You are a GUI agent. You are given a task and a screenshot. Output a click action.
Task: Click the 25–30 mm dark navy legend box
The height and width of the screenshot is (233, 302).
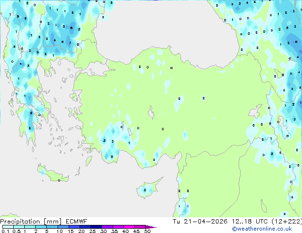96,227
